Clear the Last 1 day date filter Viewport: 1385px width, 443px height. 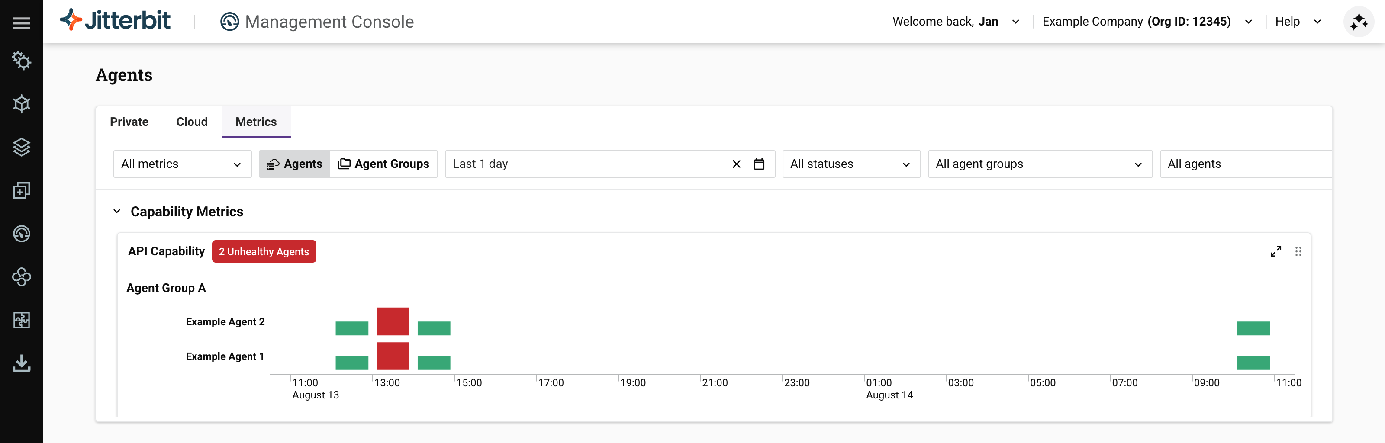(x=736, y=164)
